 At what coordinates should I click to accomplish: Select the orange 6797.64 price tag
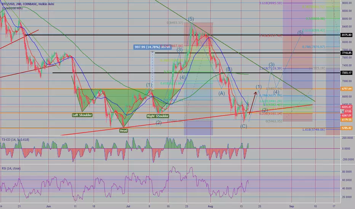(x=346, y=89)
